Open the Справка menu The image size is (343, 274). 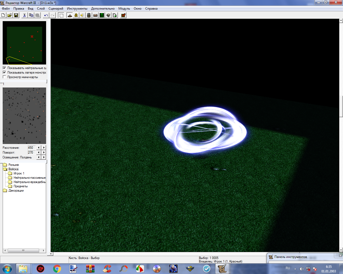tap(151, 9)
